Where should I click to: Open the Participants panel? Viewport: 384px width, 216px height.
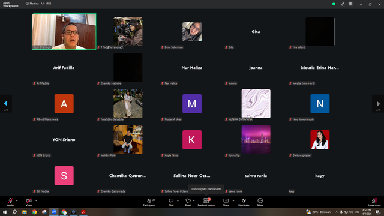click(149, 202)
